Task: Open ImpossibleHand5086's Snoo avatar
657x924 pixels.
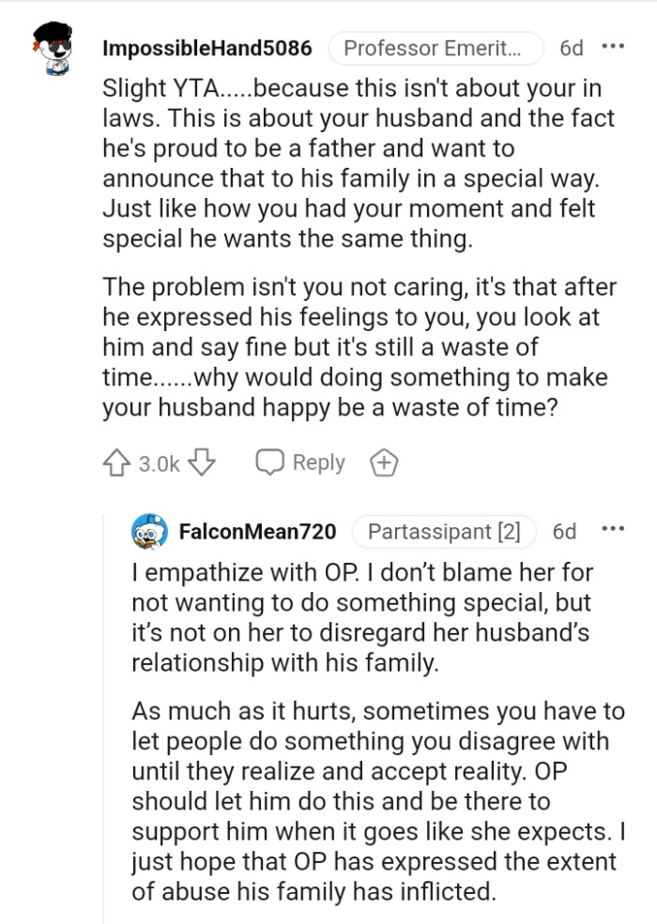Action: coord(53,48)
